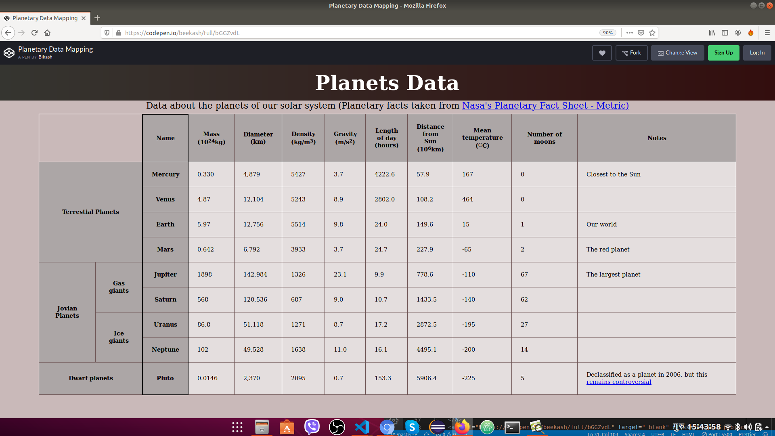Click Neptune's distance value 4495.1
Viewport: 775px width, 436px height.
point(426,350)
